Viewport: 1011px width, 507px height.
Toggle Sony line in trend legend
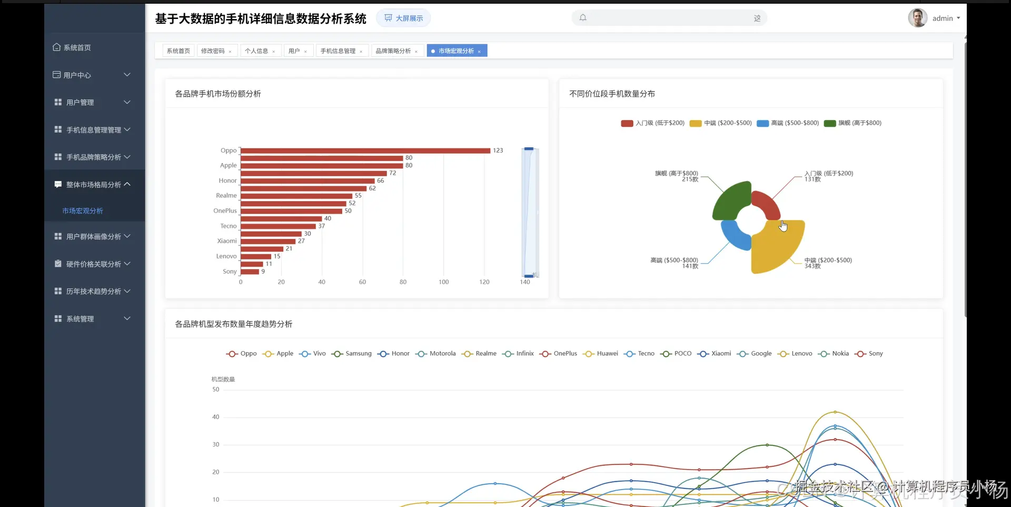[869, 354]
